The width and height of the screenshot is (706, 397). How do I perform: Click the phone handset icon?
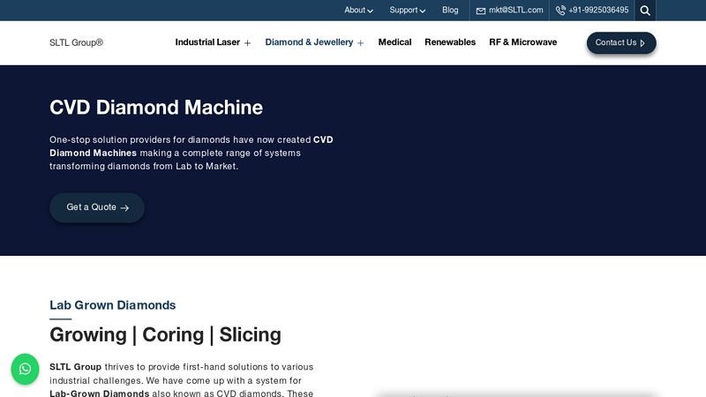point(560,11)
